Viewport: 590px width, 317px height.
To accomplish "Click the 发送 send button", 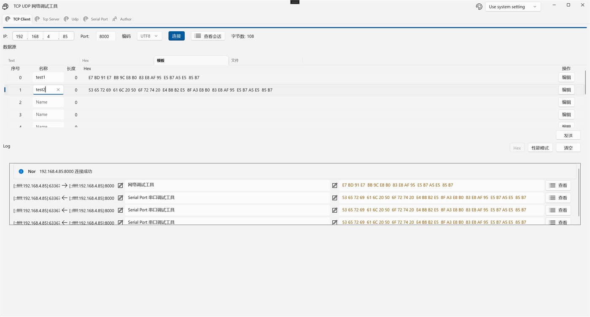I will (568, 135).
